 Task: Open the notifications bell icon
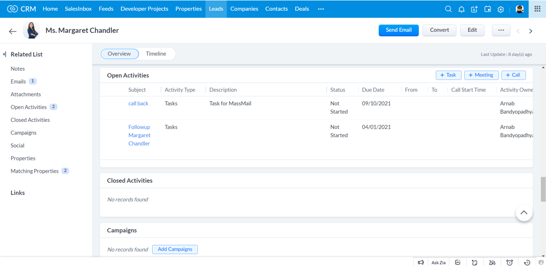pyautogui.click(x=461, y=9)
